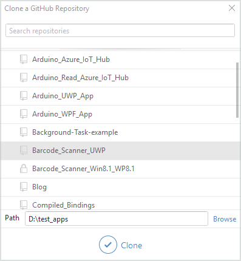Viewport: 241px width, 261px height.
Task: Click the repo icon beside Arduino_WPF_App
Action: pos(24,114)
